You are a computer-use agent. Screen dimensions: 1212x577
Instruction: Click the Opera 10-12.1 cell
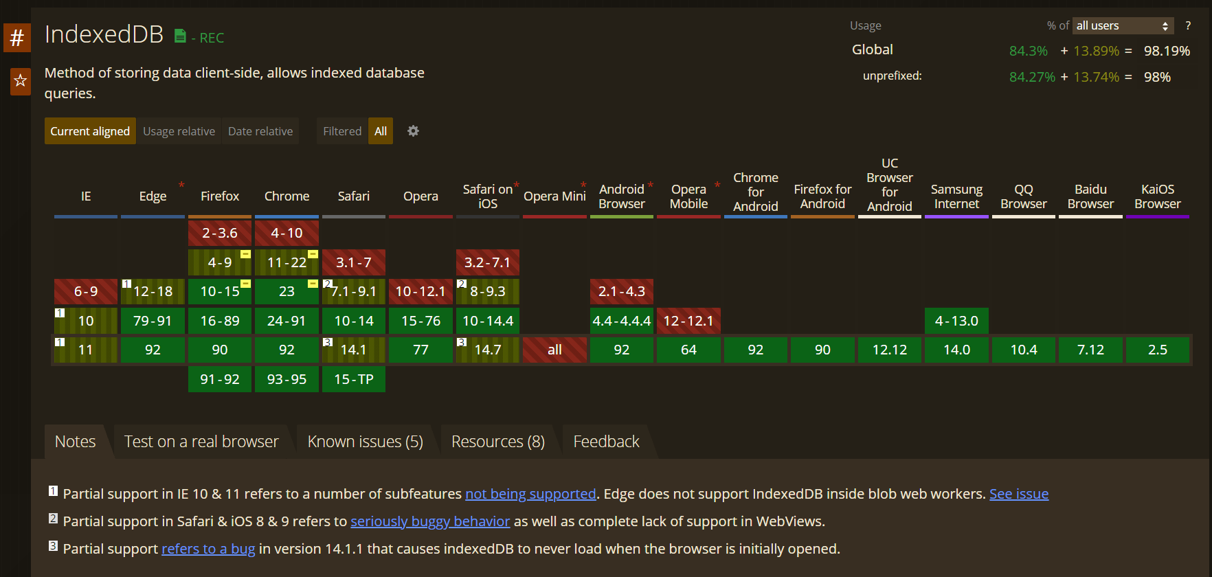point(420,291)
